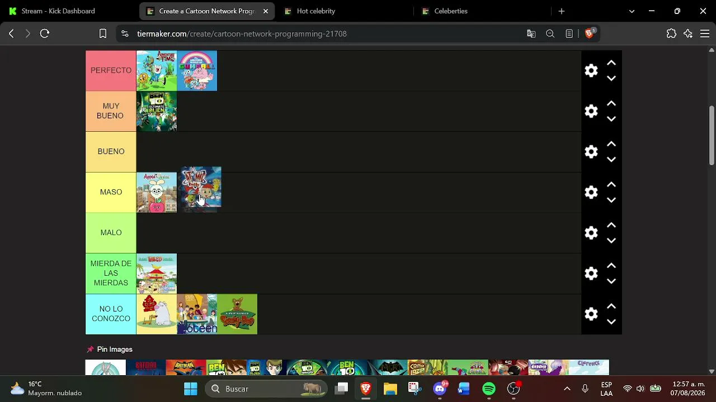Open Task View on the taskbar
716x402 pixels.
pos(342,389)
